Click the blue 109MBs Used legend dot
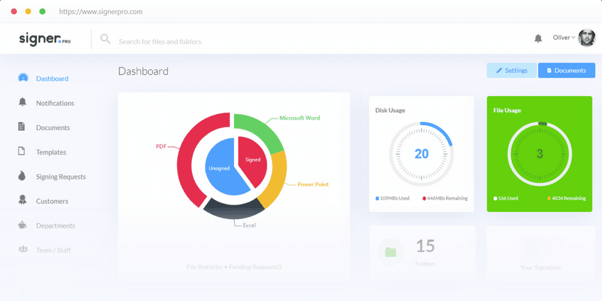 point(378,198)
